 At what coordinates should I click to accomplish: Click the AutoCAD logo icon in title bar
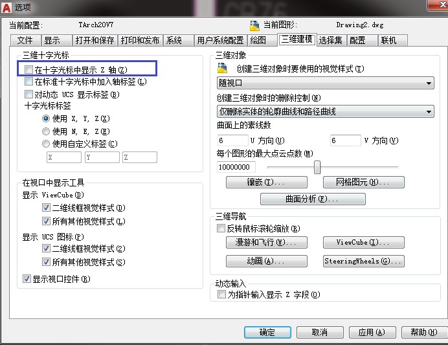pos(7,7)
